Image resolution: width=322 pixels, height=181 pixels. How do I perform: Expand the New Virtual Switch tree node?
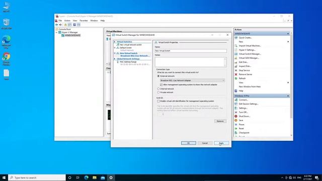[115, 53]
